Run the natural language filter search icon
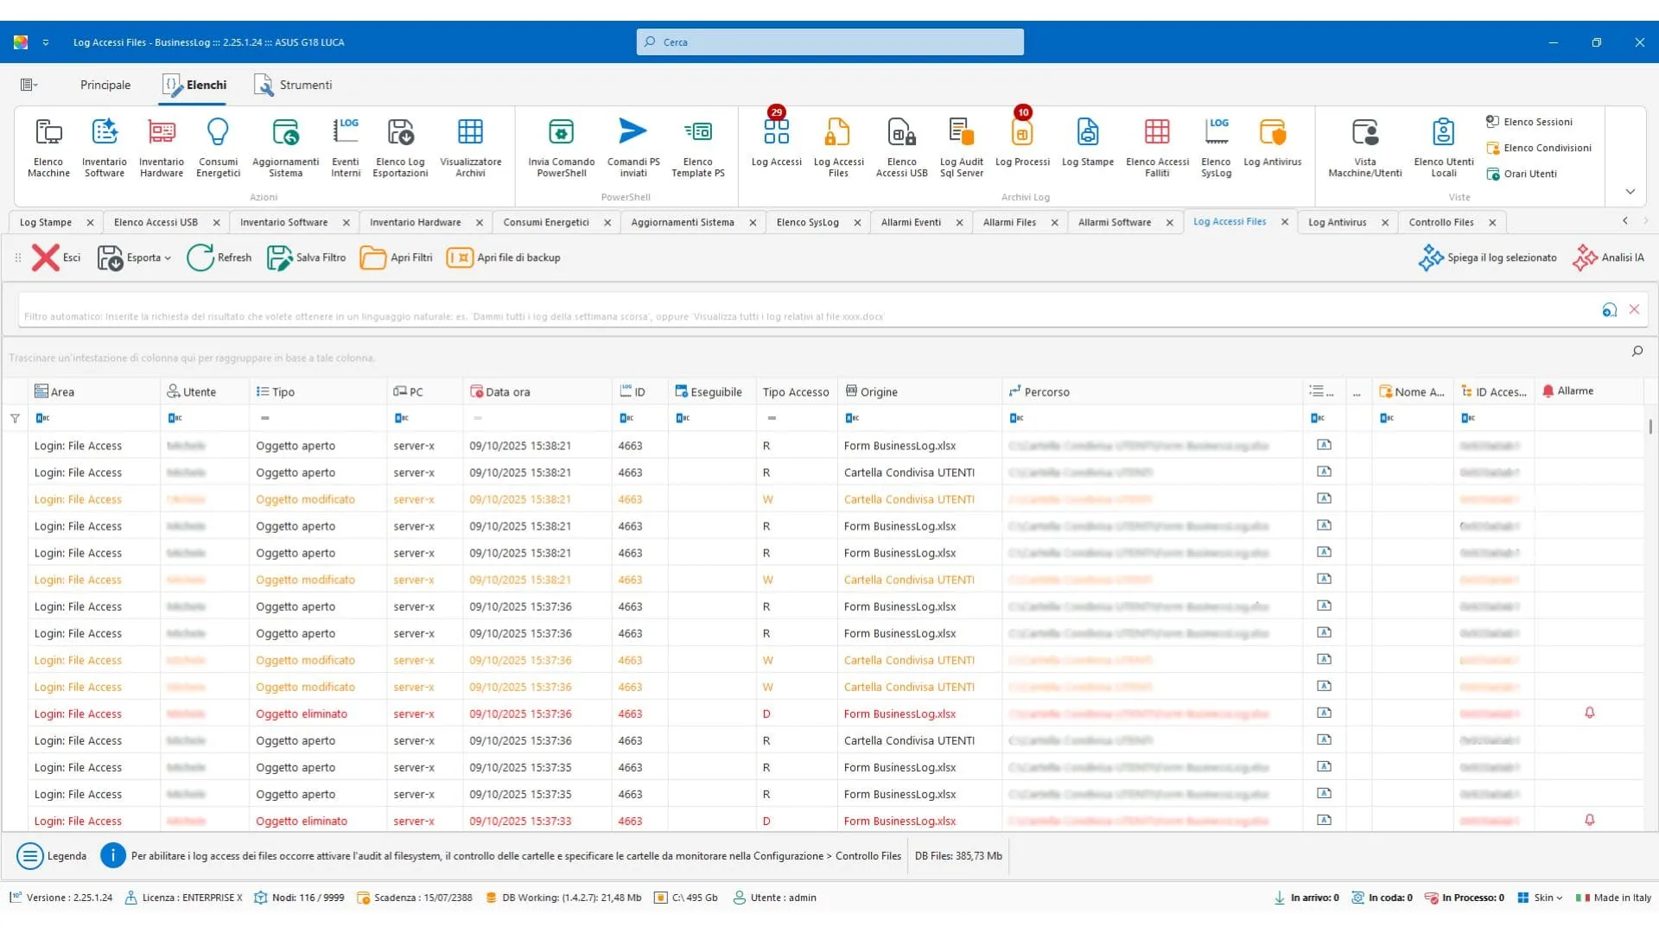1659x933 pixels. click(1609, 309)
